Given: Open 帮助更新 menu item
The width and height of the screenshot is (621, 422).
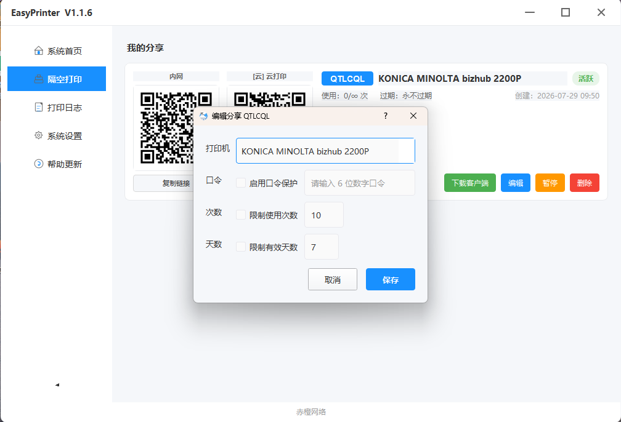Looking at the screenshot, I should (x=57, y=164).
